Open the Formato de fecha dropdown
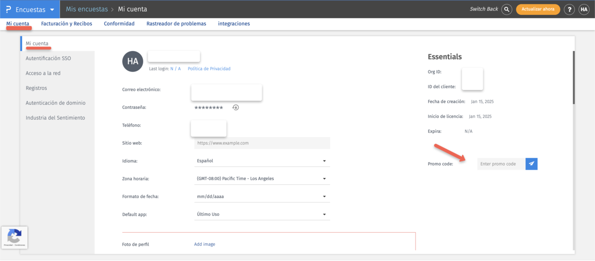The height and width of the screenshot is (261, 595). (x=261, y=197)
